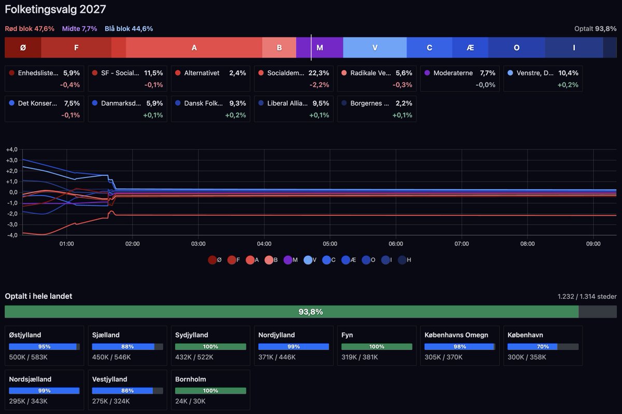Click the København 70% progress bar
The width and height of the screenshot is (622, 414).
pos(543,347)
